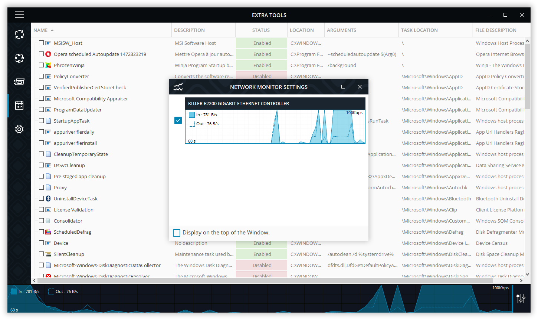This screenshot has width=538, height=320.
Task: Click the refresh arrows sidebar icon
Action: click(x=19, y=34)
